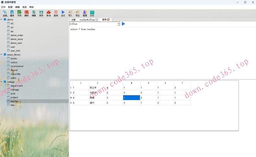Click the easyx_library database icon
The image size is (256, 157).
5,55
